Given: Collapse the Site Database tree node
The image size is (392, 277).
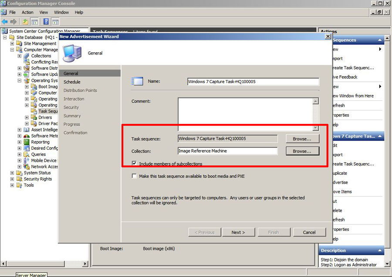Looking at the screenshot, I should (5, 37).
